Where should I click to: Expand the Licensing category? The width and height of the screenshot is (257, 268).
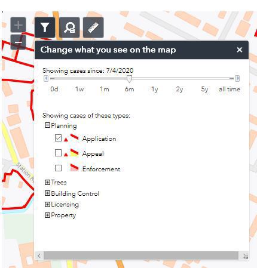(x=47, y=204)
